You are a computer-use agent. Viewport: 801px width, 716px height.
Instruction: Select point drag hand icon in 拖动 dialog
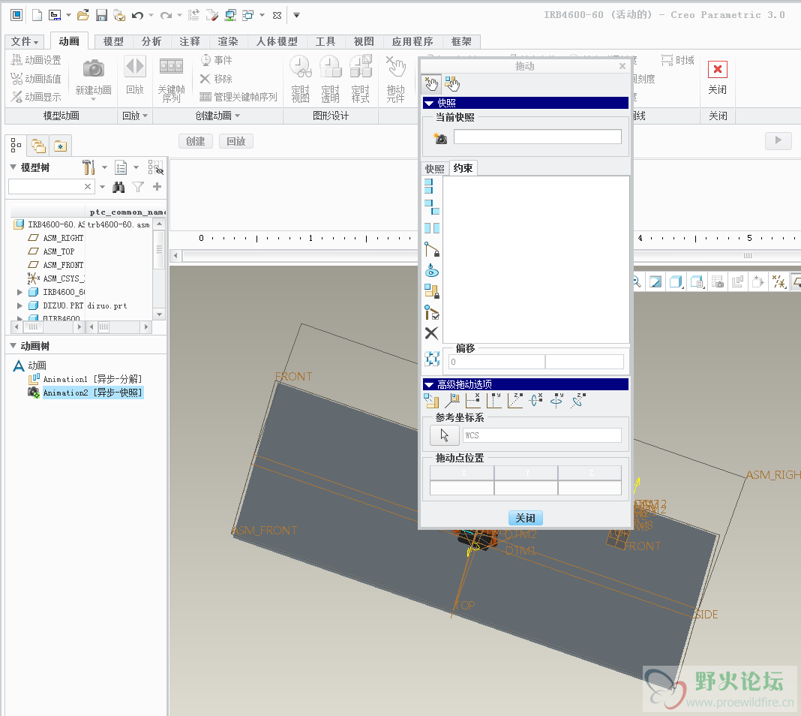click(x=431, y=83)
